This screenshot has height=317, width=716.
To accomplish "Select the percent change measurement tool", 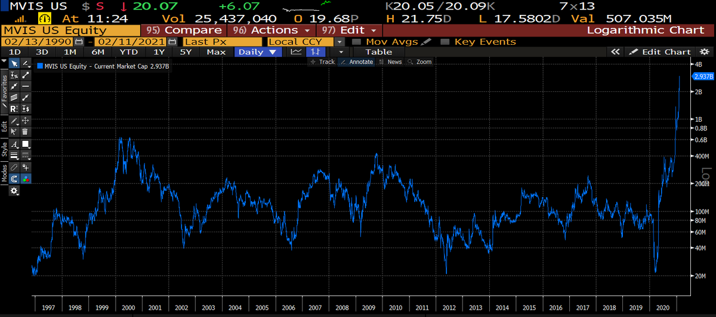I will [x=14, y=75].
